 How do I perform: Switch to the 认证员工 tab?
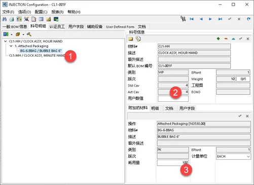tap(57, 26)
